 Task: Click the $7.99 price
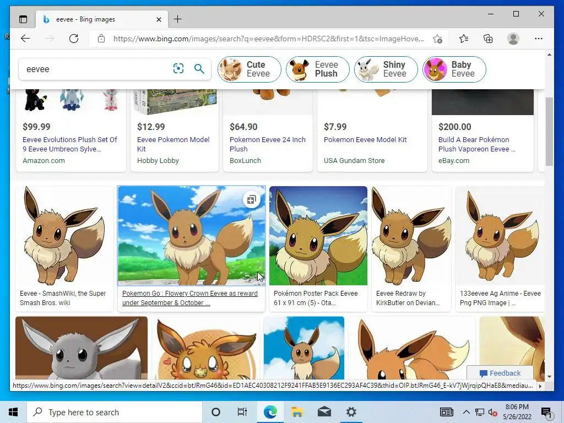(335, 127)
